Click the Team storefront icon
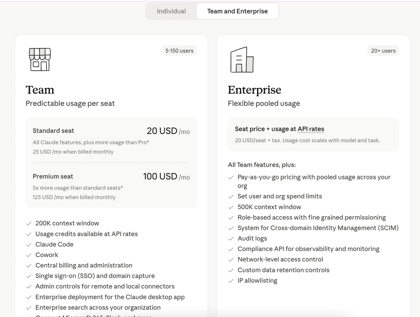 pos(40,59)
